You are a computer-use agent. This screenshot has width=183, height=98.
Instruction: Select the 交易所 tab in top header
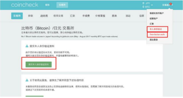tap(62, 5)
